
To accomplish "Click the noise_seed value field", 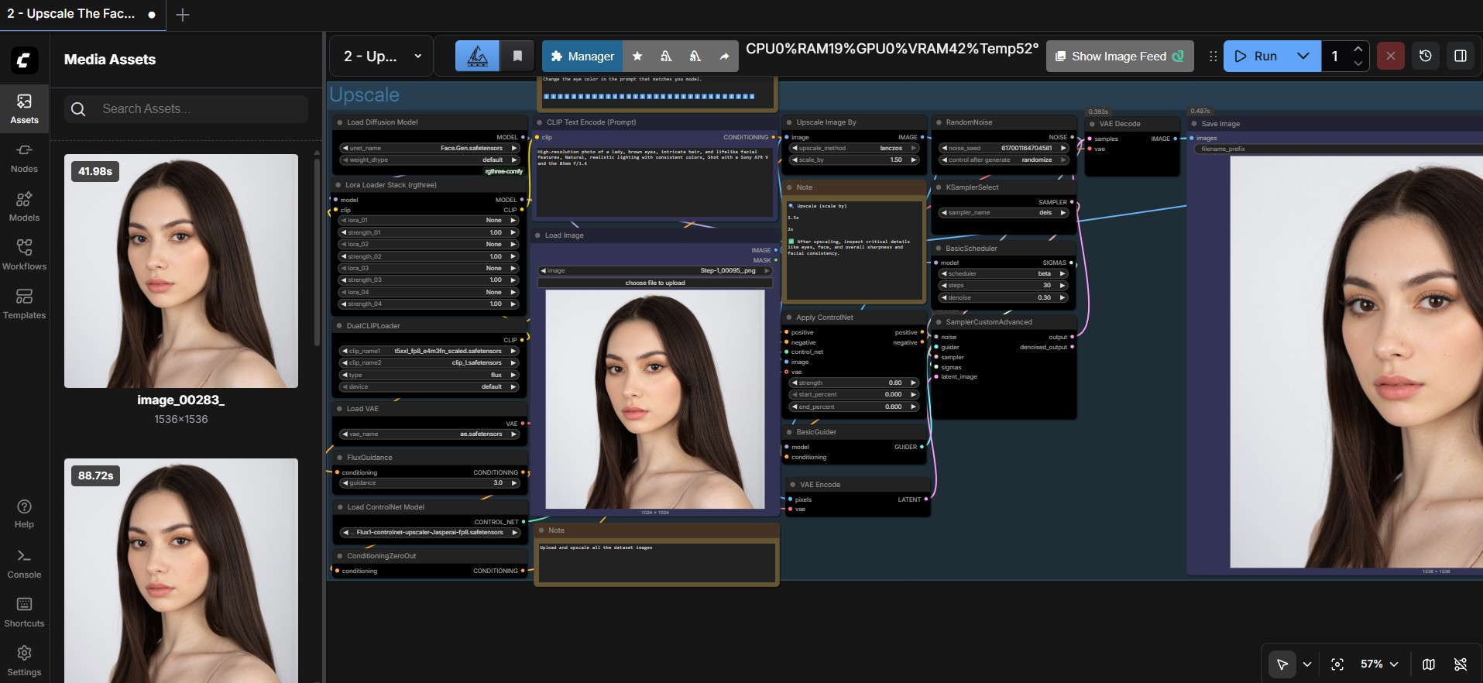I will (1004, 148).
